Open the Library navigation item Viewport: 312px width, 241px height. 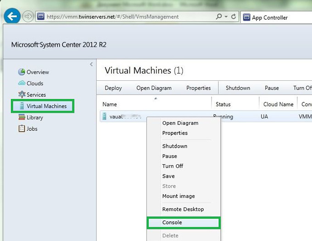[x=35, y=118]
